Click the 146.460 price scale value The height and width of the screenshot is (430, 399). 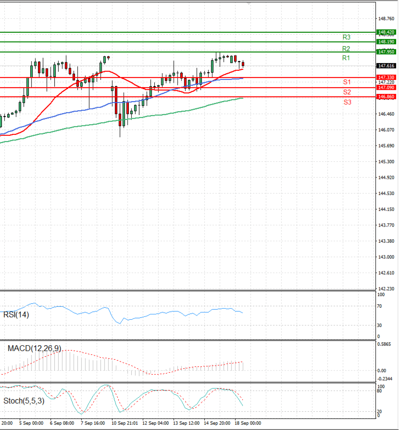pos(386,114)
